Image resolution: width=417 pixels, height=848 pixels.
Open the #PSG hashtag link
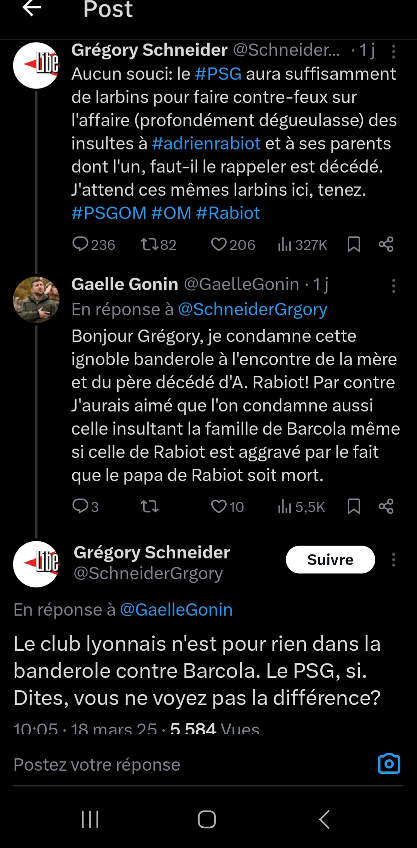[x=218, y=74]
